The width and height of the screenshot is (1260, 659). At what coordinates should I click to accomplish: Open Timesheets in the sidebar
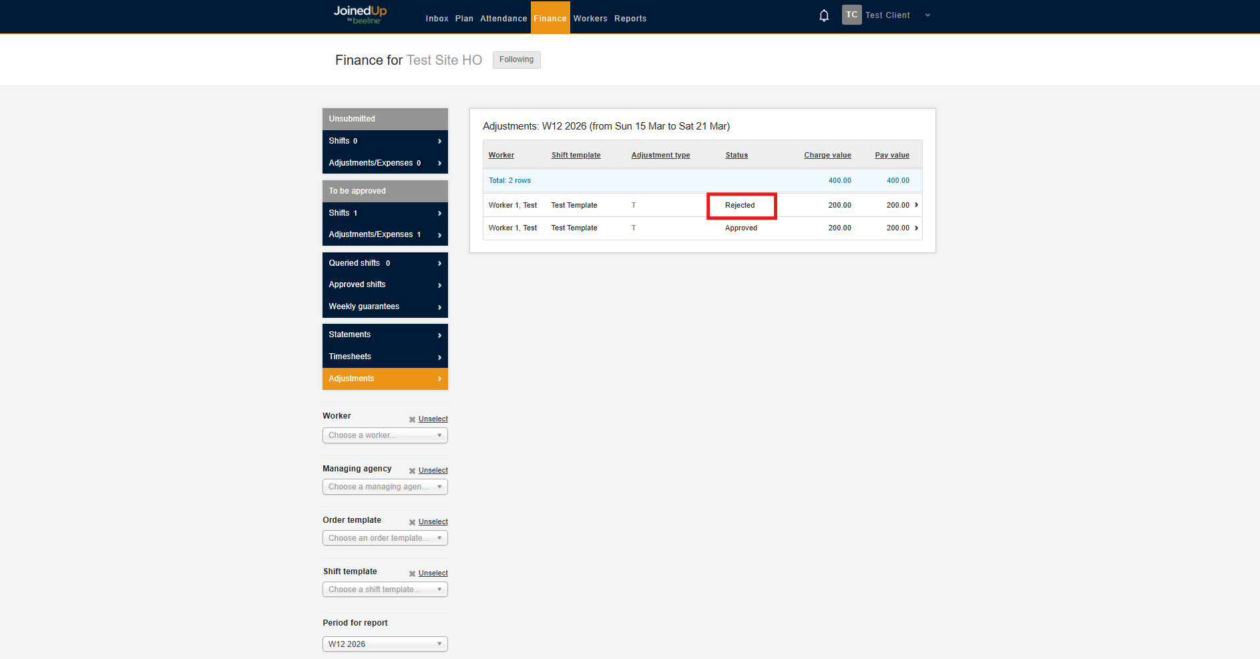pos(385,357)
